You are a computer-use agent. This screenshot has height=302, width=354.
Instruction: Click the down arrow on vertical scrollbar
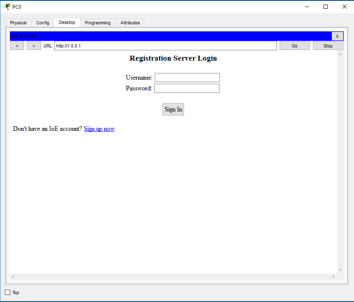(340, 269)
